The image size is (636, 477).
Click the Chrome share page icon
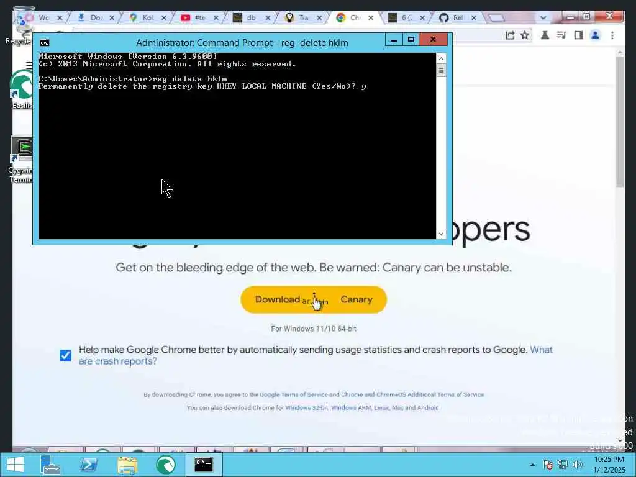point(510,35)
